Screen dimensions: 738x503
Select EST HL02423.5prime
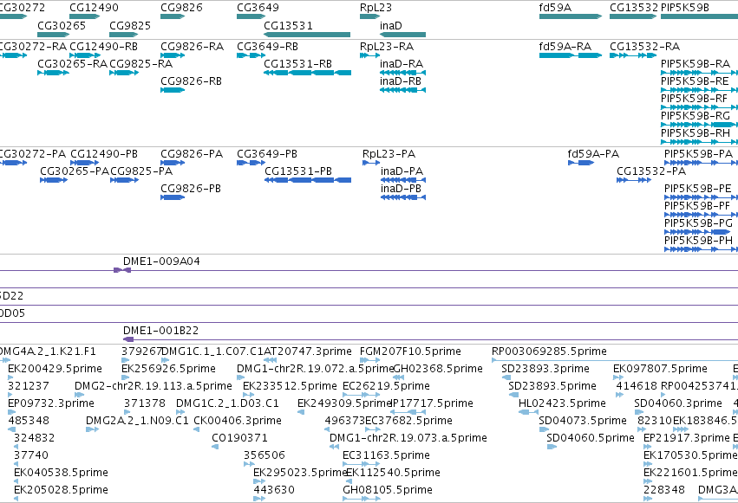pos(528,412)
